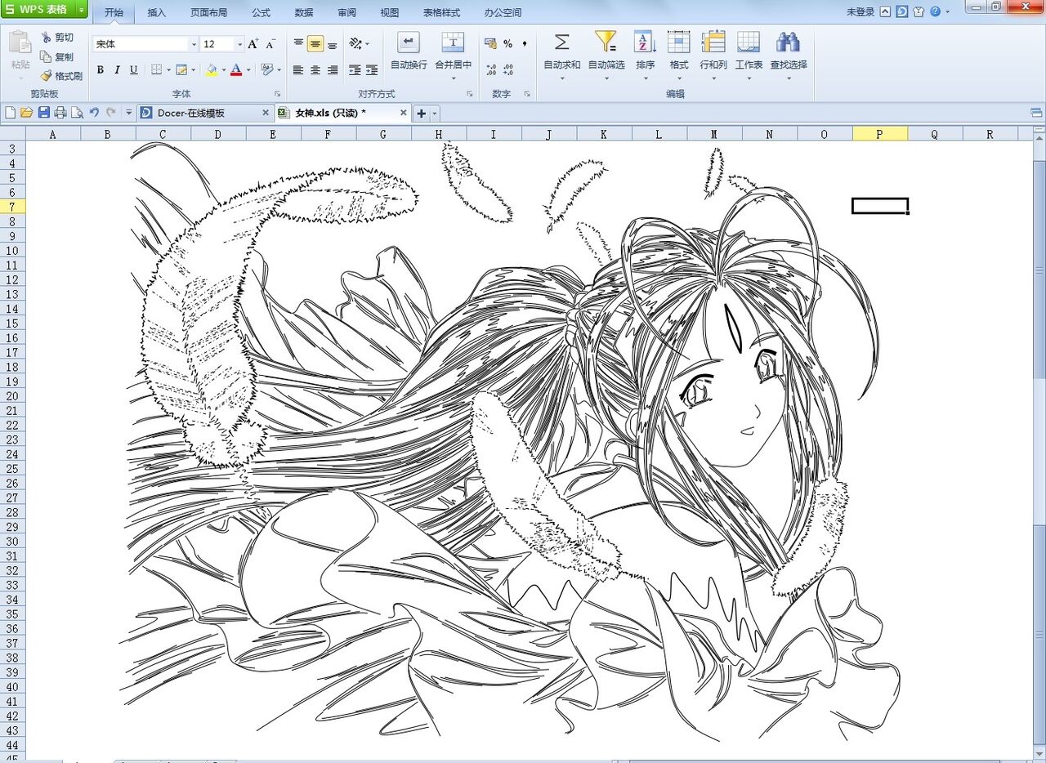Click the 排序 A-Z sort icon

(x=645, y=42)
